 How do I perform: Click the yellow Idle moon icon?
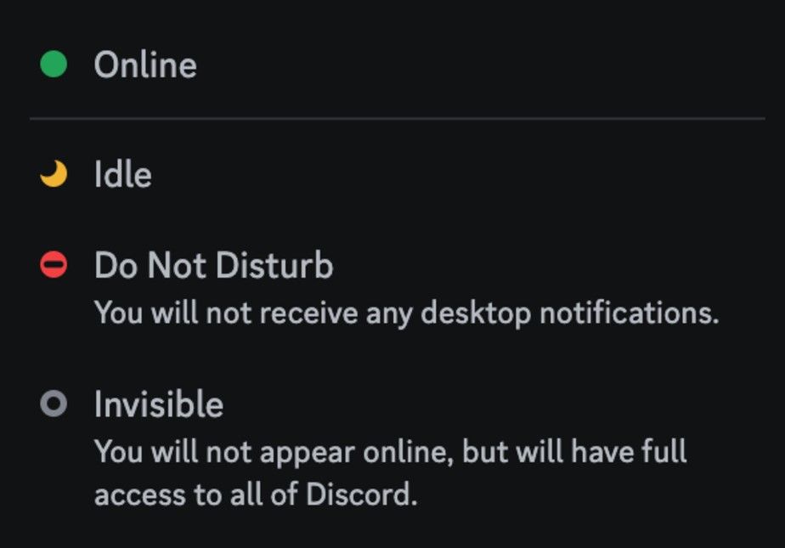54,173
